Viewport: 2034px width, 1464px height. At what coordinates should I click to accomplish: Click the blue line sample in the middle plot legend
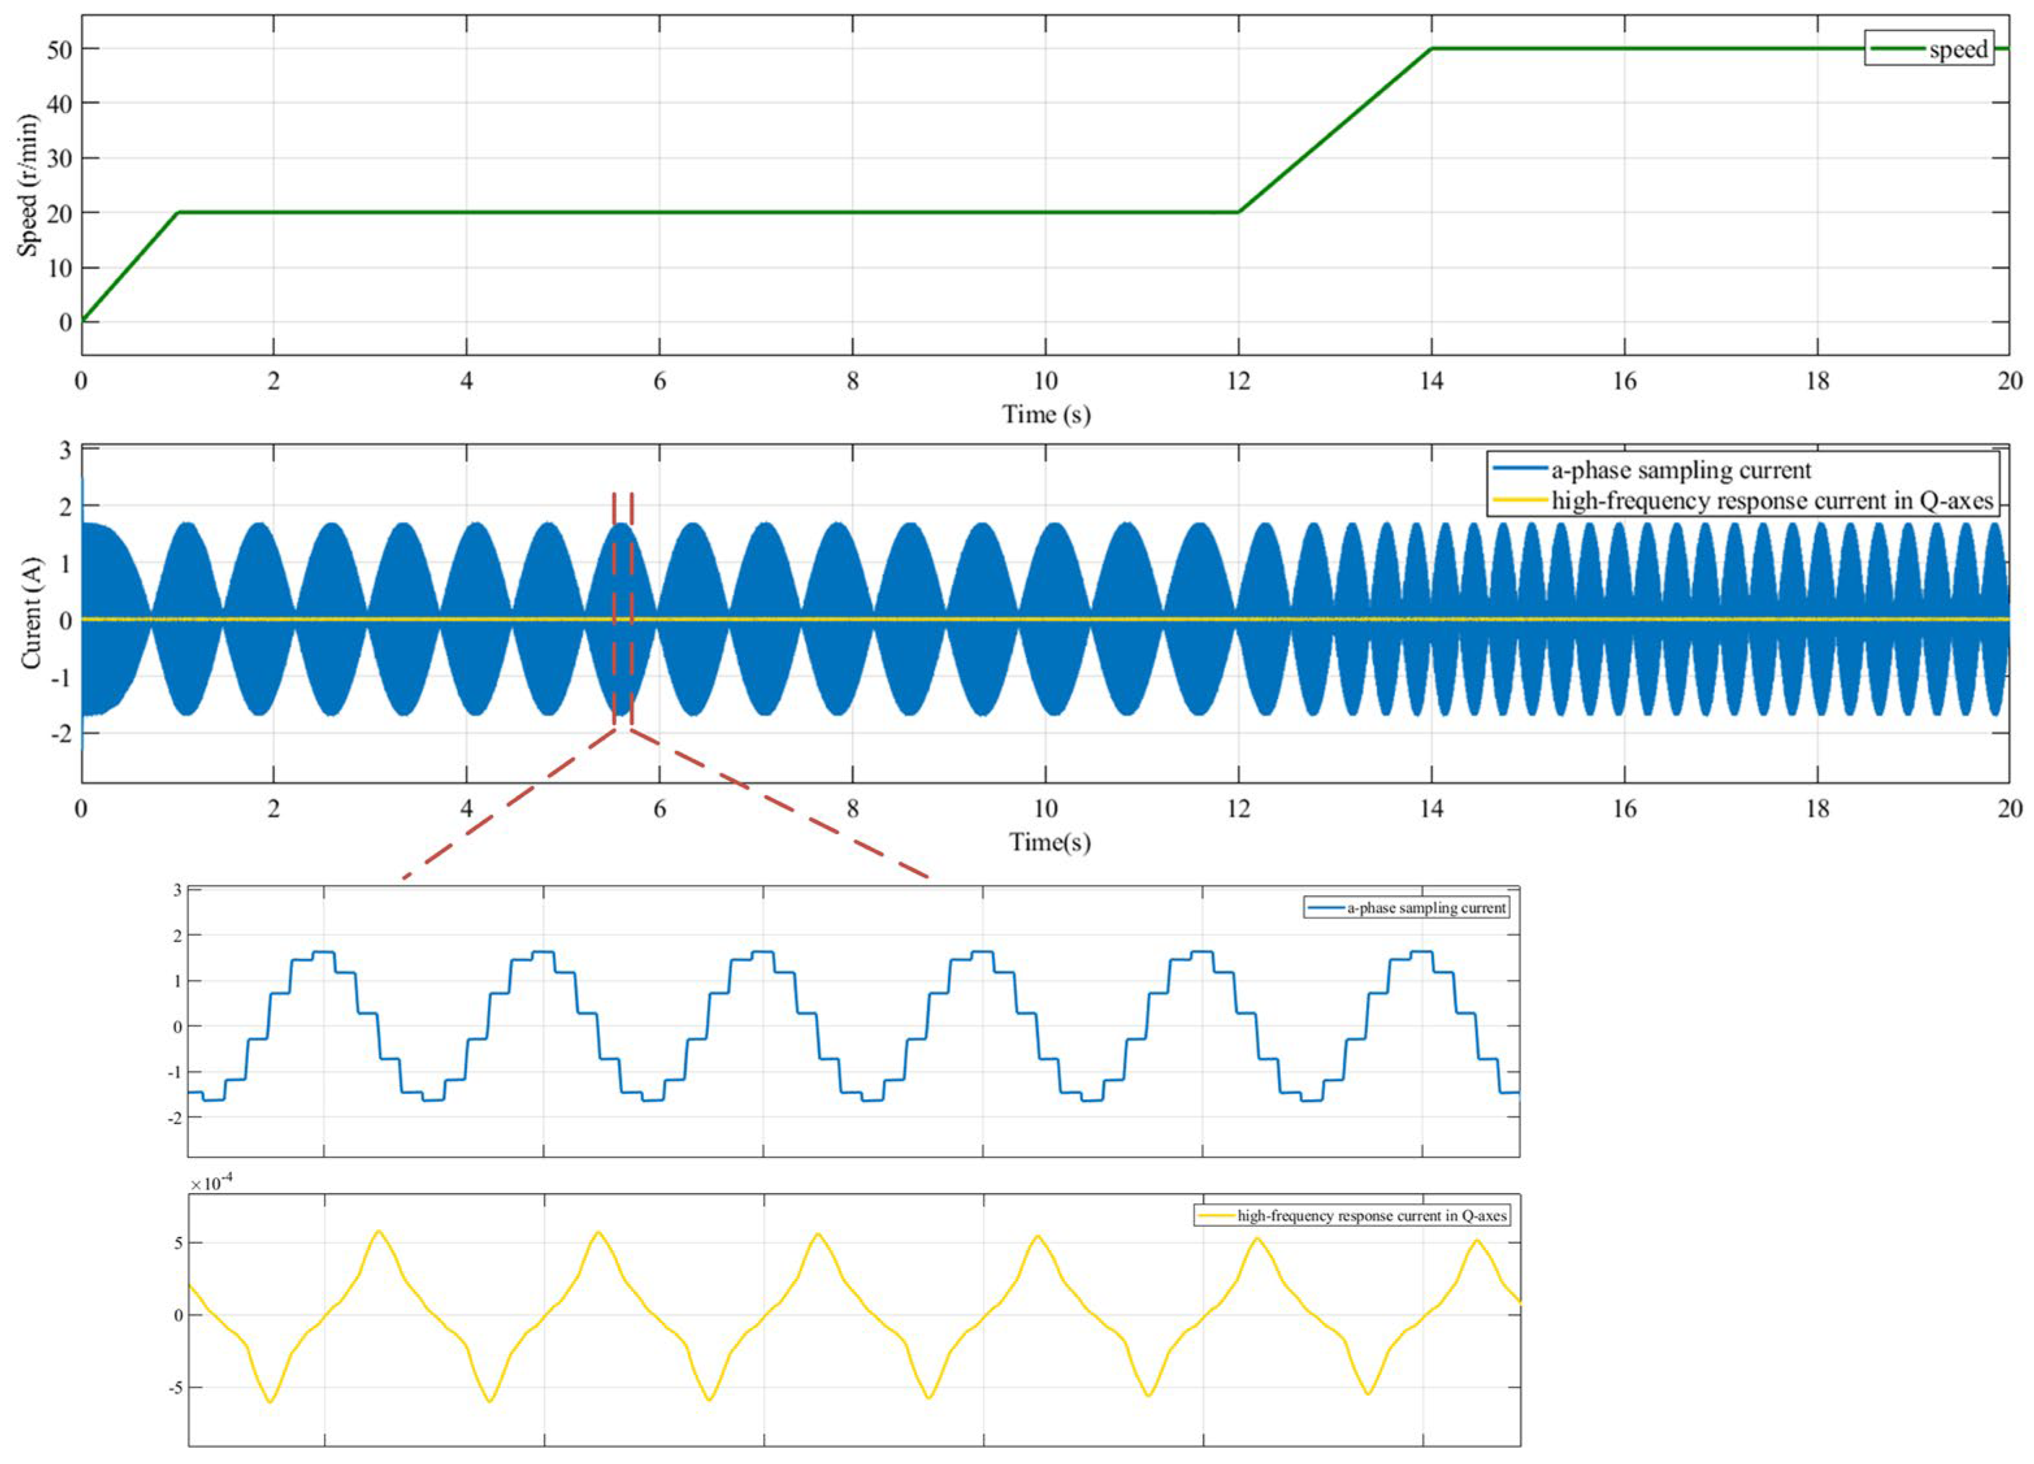(x=1521, y=469)
